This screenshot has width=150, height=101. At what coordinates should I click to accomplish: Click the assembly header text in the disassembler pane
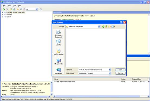click(x=75, y=16)
